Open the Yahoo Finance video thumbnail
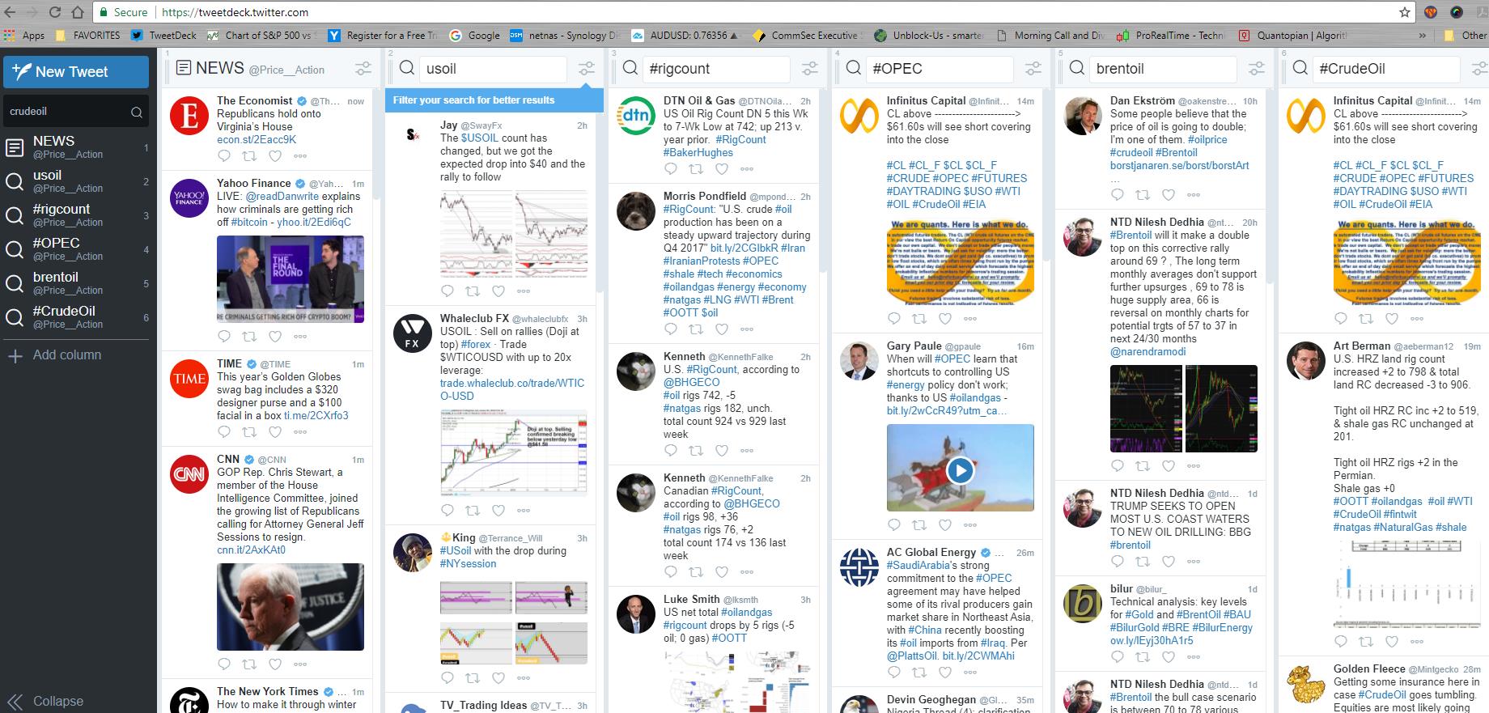Screen dimensions: 1489x713 click(291, 279)
